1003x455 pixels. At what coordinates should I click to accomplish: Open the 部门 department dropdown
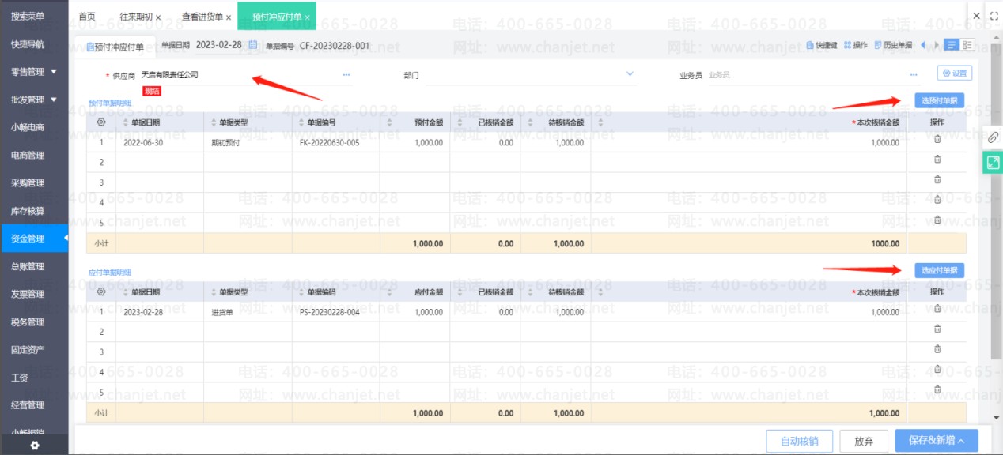(630, 75)
